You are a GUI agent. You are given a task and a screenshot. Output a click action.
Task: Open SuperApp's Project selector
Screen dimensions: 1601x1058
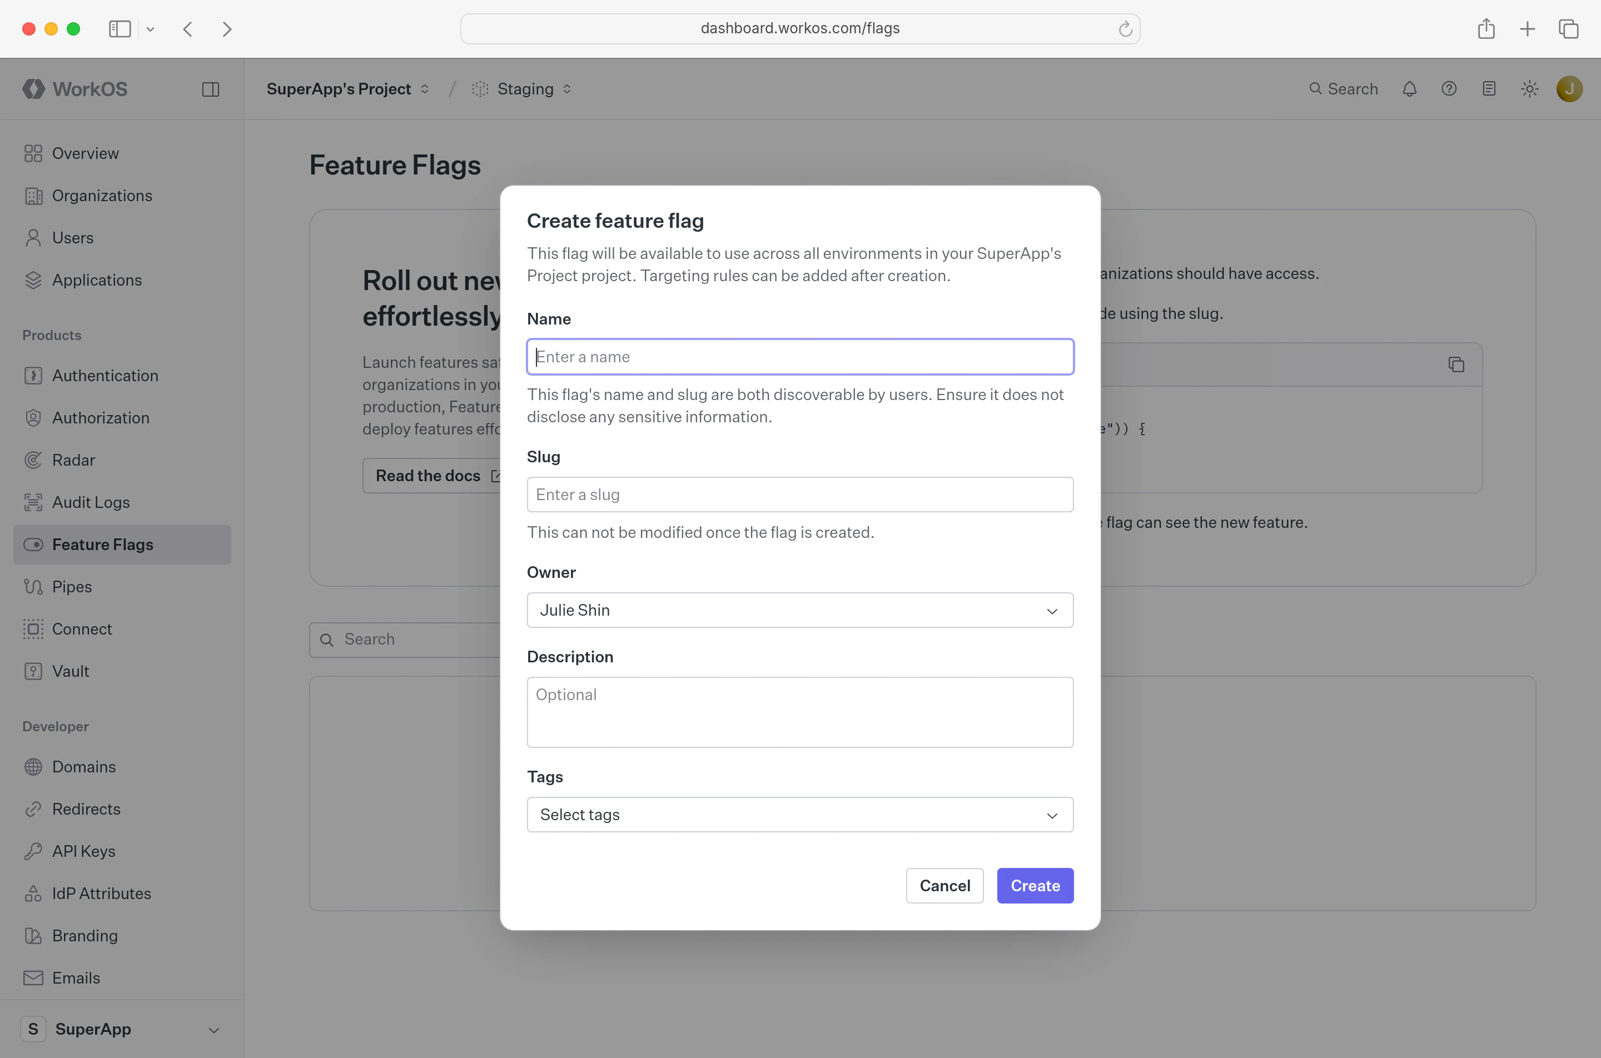point(347,89)
